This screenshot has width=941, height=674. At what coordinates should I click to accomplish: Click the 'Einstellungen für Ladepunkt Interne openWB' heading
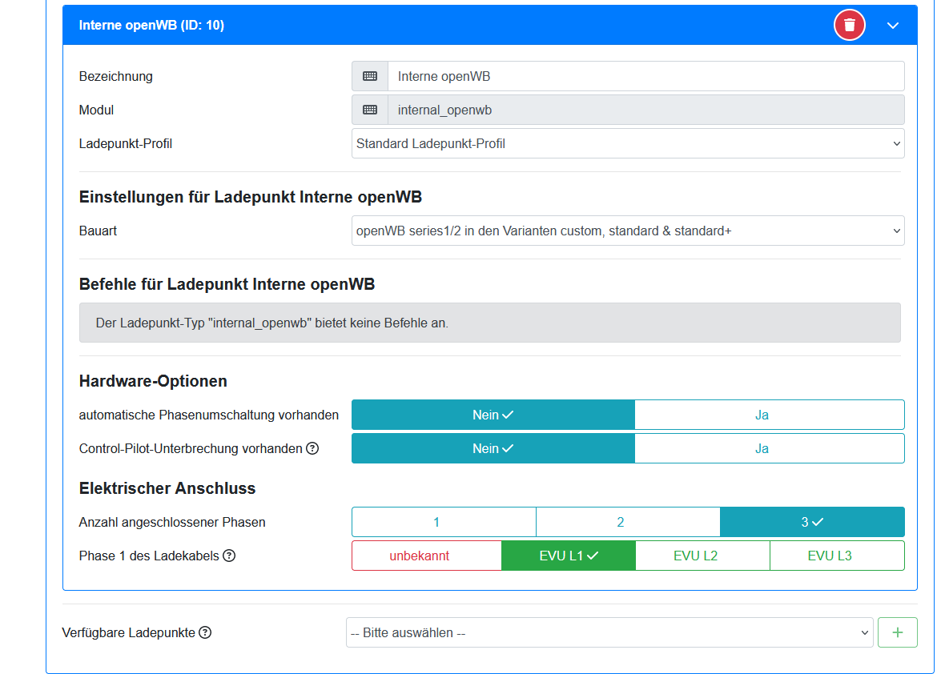point(250,197)
